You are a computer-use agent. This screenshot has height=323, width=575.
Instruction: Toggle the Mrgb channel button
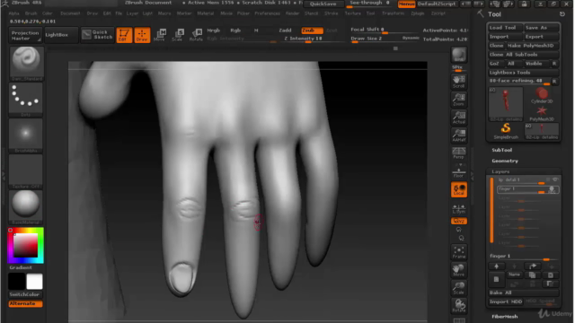(214, 31)
